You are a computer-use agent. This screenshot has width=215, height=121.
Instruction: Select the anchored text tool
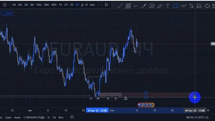click(x=191, y=6)
